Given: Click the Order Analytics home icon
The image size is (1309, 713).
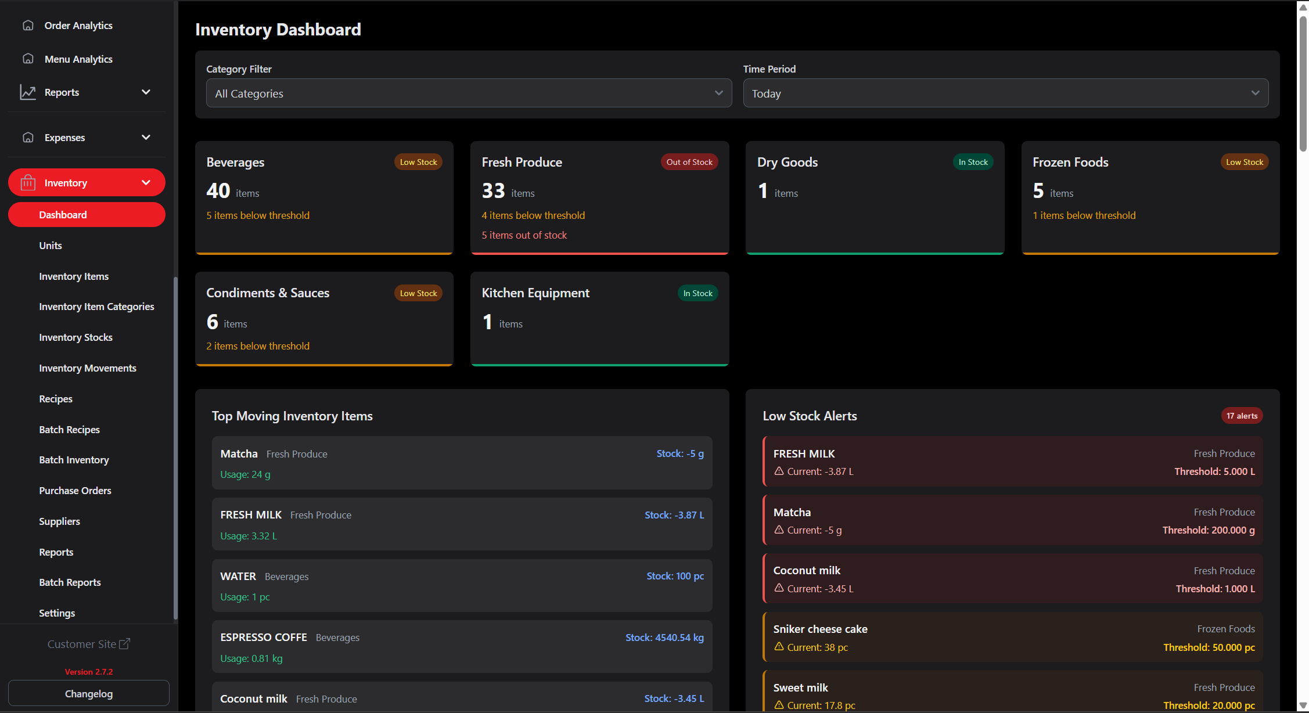Looking at the screenshot, I should coord(28,25).
